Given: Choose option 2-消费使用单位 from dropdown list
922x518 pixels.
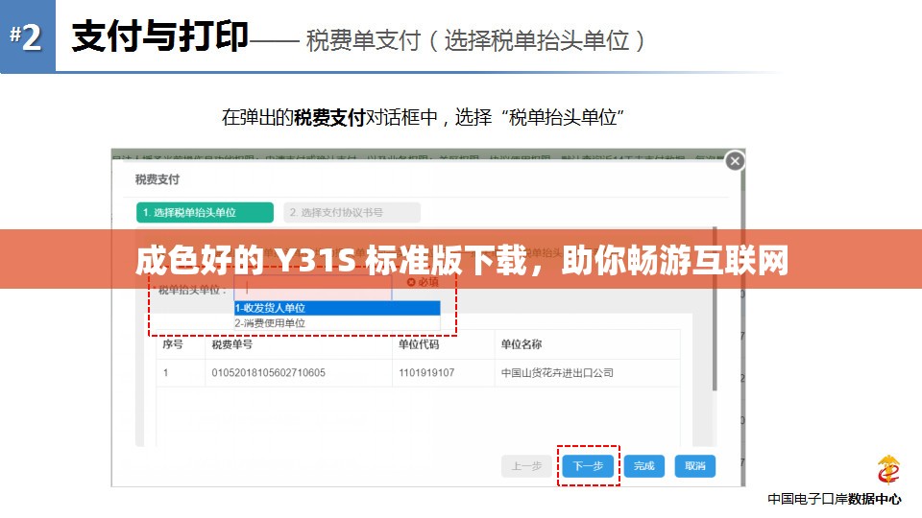Looking at the screenshot, I should pyautogui.click(x=337, y=323).
